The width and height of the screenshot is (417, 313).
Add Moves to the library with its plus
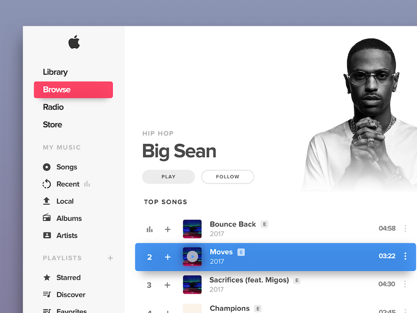coord(167,257)
